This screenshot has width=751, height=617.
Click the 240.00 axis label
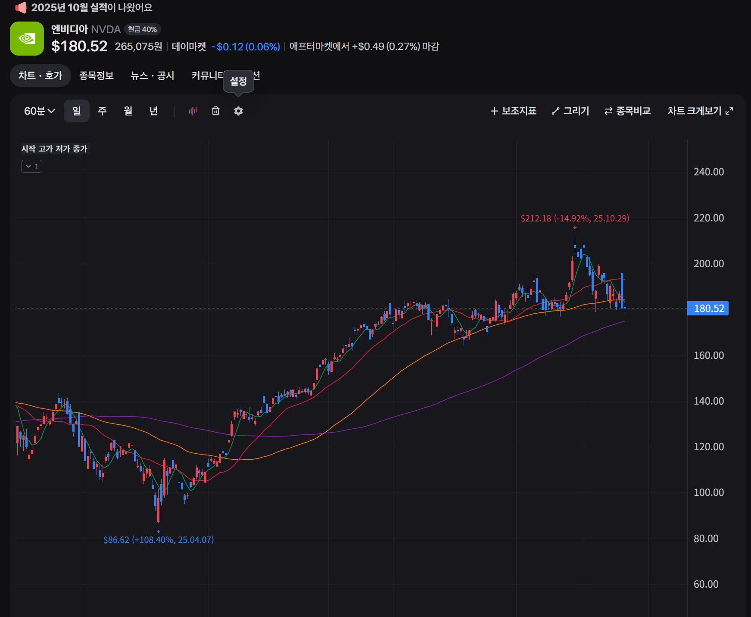coord(708,172)
